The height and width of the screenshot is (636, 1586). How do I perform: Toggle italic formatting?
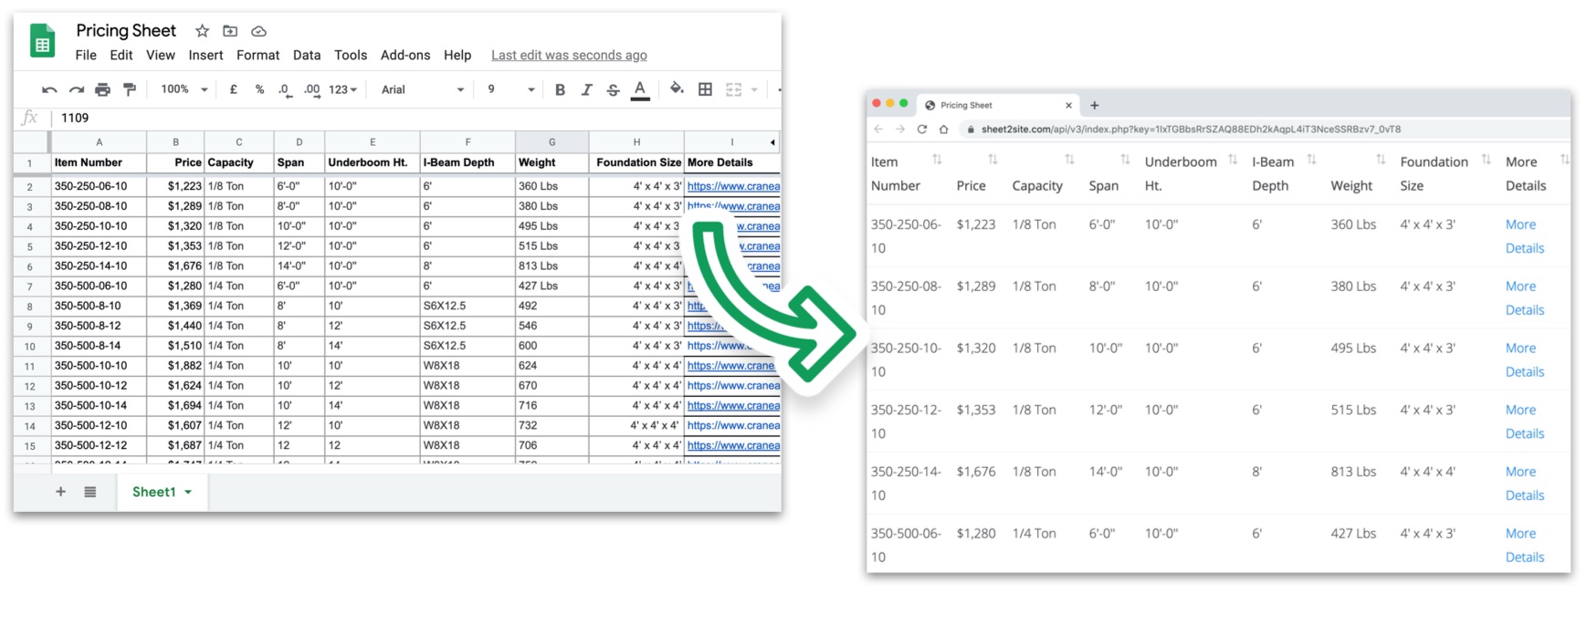point(586,89)
